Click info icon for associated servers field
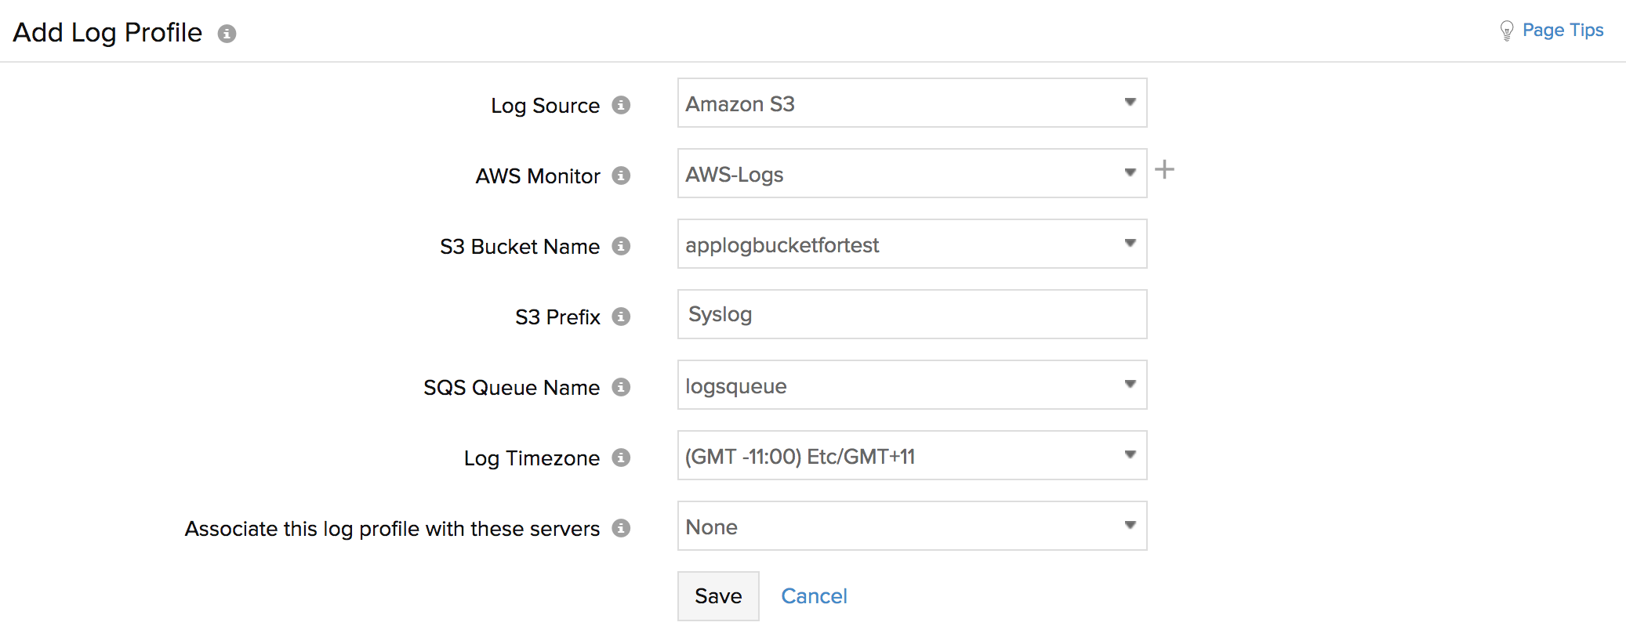Screen dimensions: 1626x644 (621, 528)
